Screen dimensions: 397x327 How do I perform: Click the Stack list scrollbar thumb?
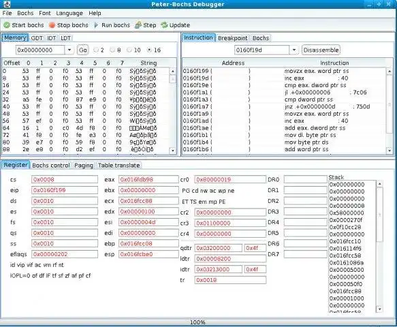click(x=379, y=215)
